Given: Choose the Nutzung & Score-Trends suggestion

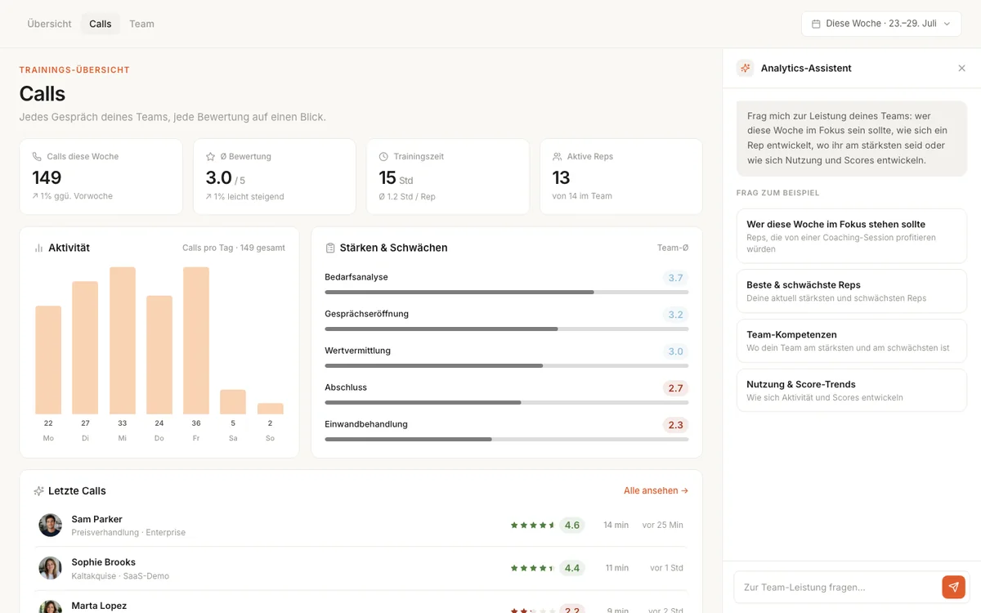Looking at the screenshot, I should [852, 390].
